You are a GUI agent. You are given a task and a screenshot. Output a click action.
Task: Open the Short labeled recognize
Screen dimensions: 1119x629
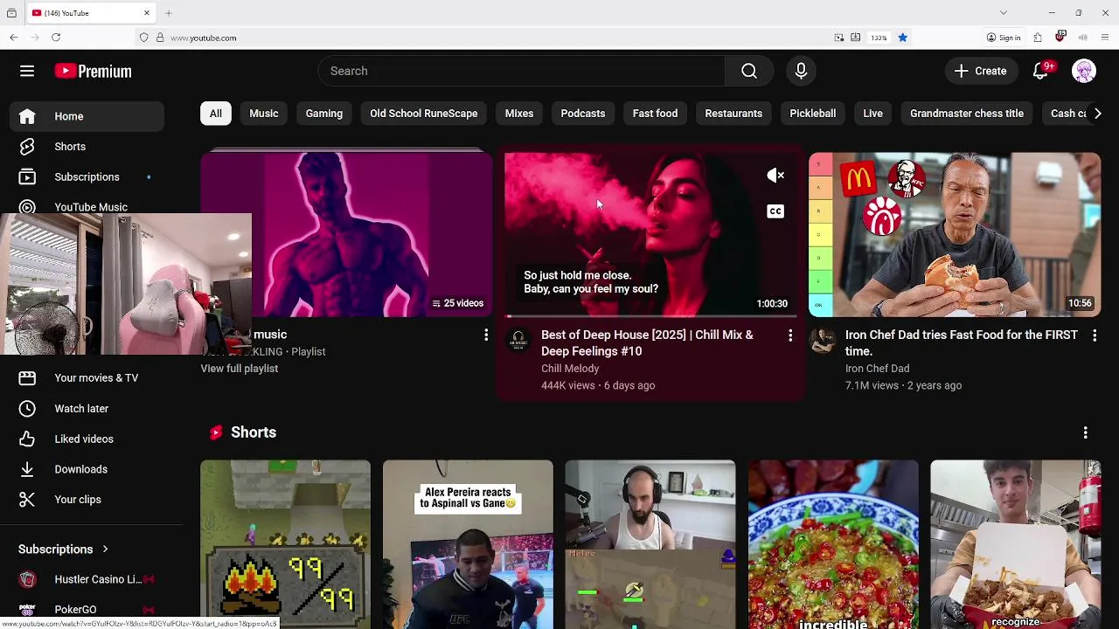coord(1016,544)
